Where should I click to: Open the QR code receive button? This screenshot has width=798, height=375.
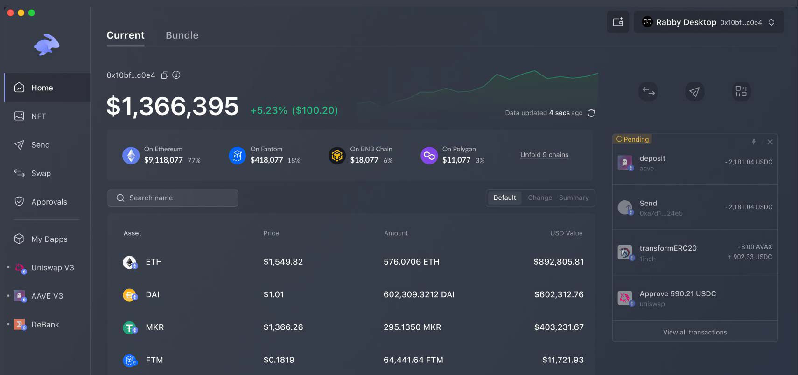741,91
